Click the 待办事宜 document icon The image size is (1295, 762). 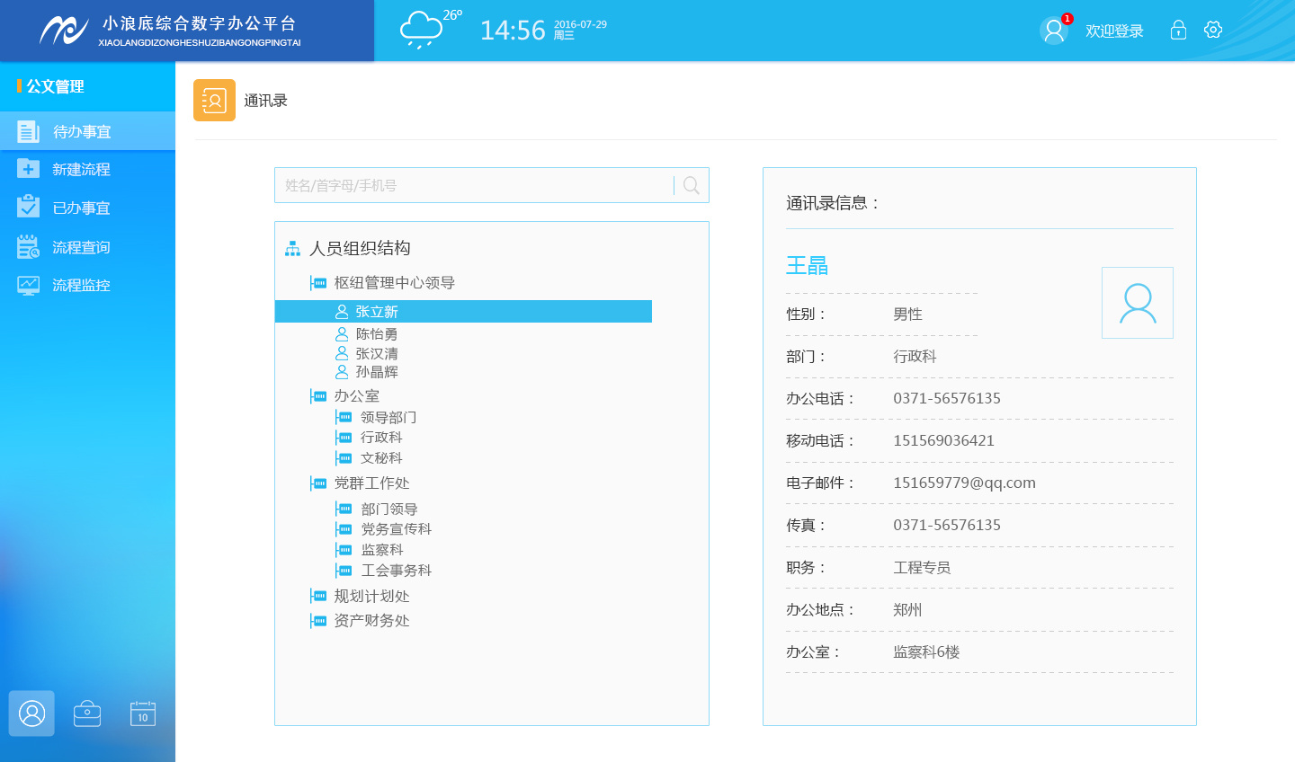(28, 131)
